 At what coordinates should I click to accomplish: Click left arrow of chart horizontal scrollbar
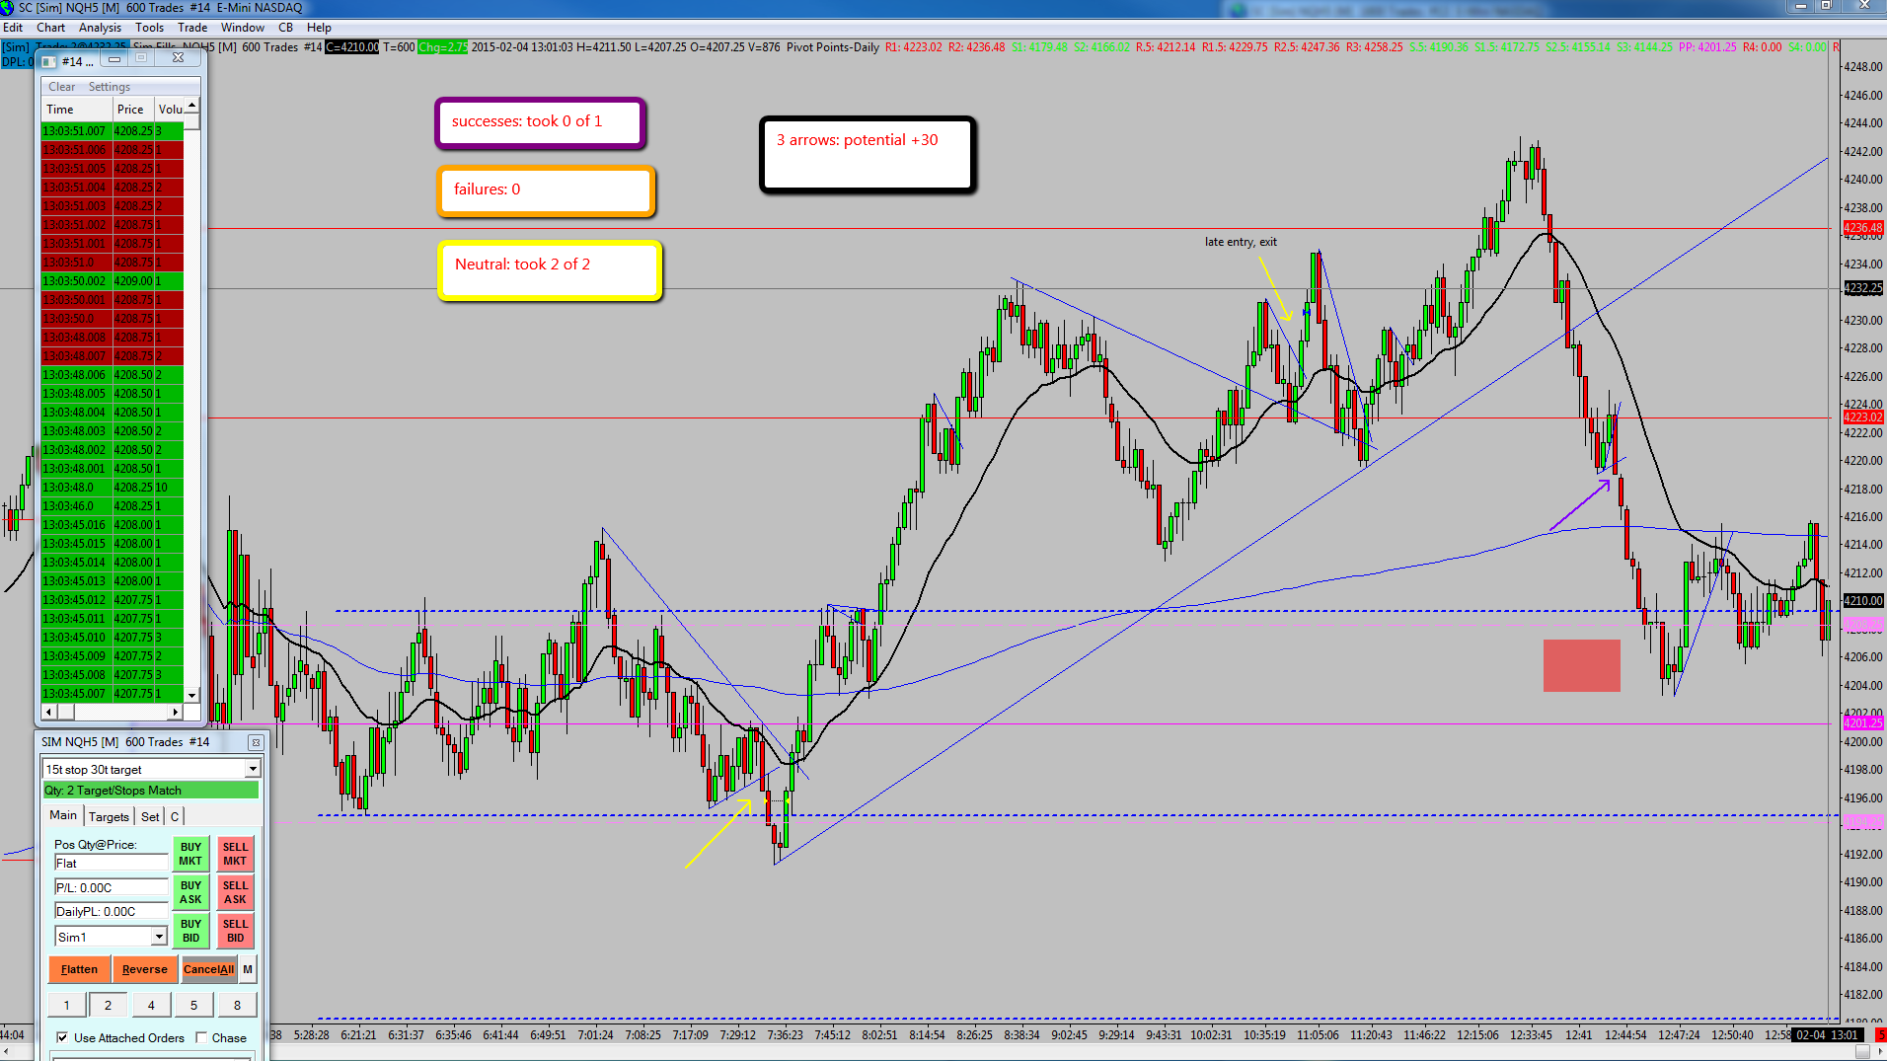click(x=6, y=1052)
